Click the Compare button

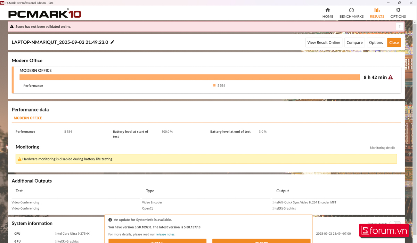(354, 42)
